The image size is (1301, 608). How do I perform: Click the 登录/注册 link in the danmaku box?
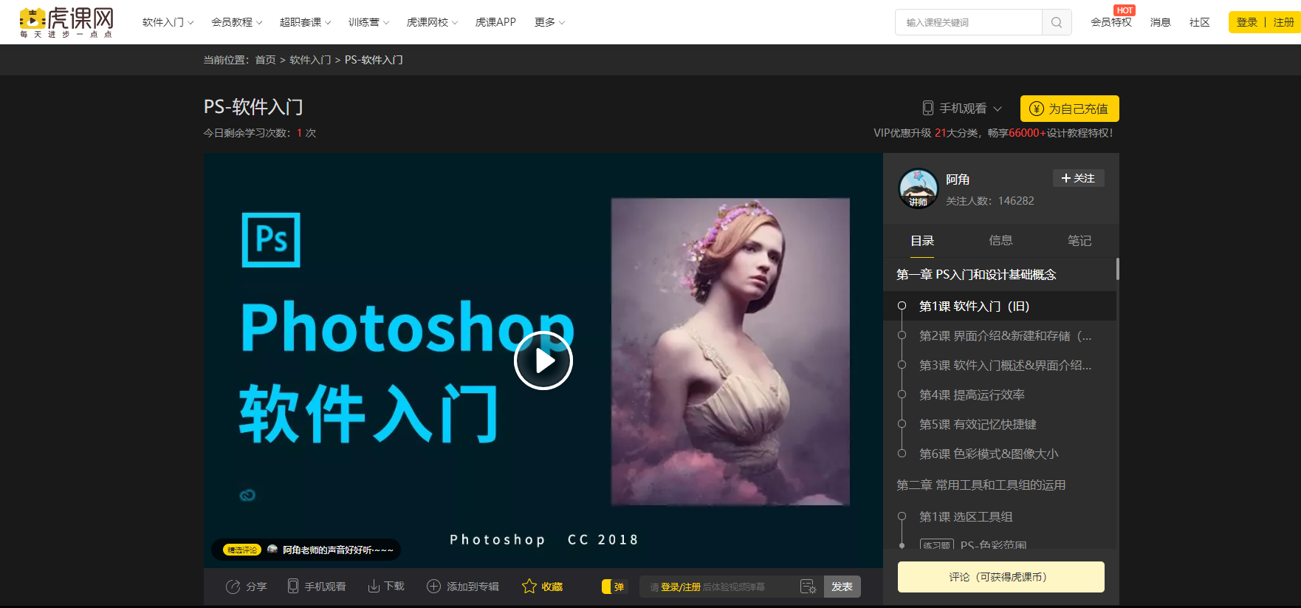[x=680, y=587]
